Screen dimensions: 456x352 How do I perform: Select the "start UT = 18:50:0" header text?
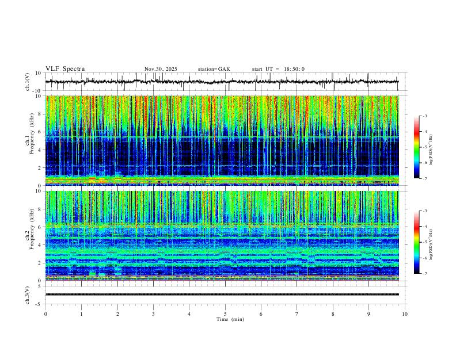click(x=278, y=69)
